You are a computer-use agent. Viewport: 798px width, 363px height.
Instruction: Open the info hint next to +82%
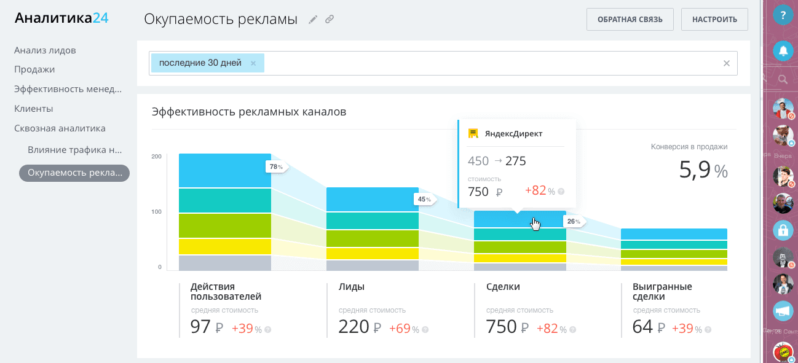tap(561, 192)
